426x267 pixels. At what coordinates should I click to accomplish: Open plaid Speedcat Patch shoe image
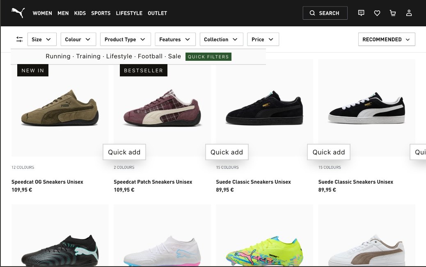[x=162, y=108]
